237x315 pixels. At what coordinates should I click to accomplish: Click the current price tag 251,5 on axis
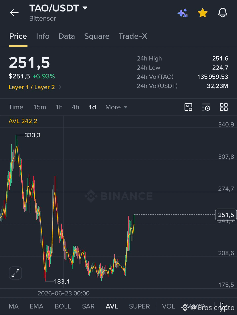(226, 215)
